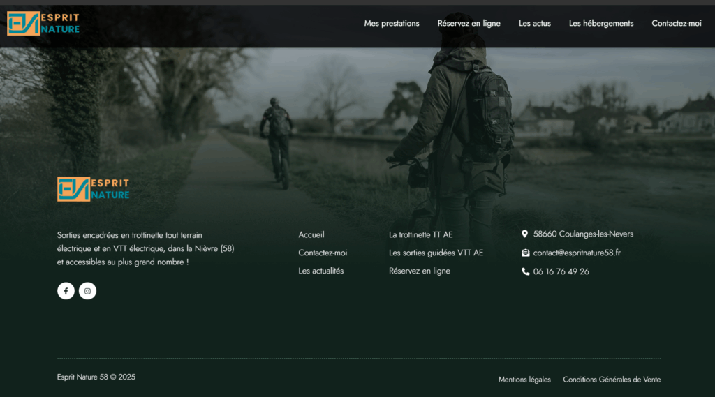
Task: Click the Esprit Nature logo in the footer
Action: coord(93,188)
